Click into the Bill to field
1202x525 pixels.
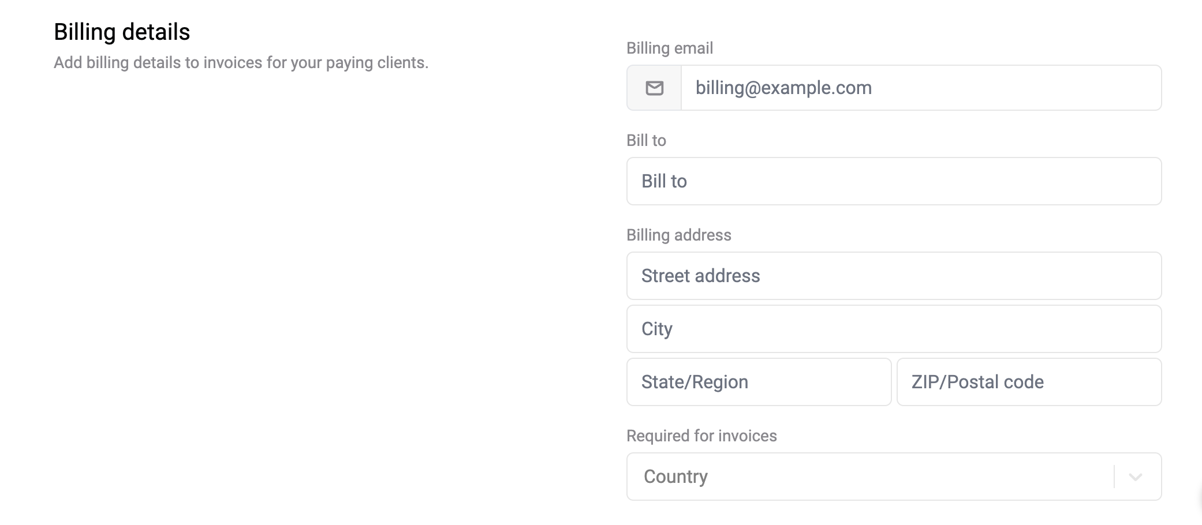[x=894, y=181]
